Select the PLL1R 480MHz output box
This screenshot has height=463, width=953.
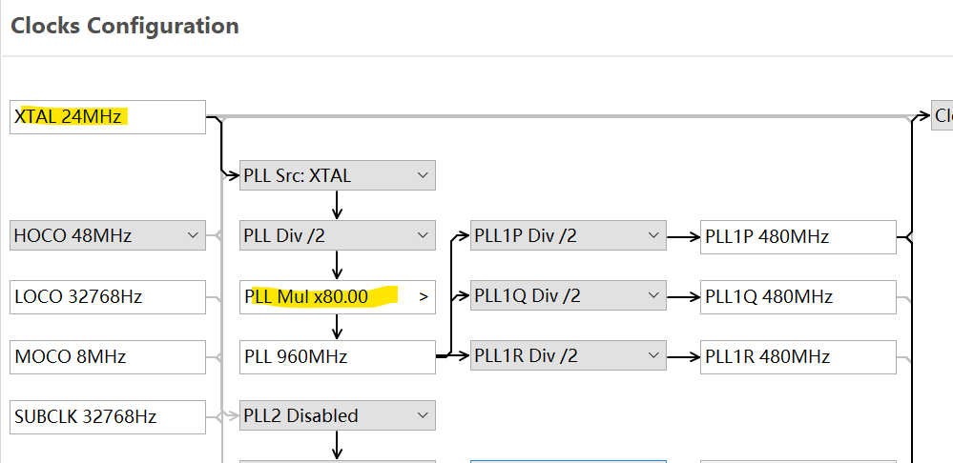[x=798, y=357]
